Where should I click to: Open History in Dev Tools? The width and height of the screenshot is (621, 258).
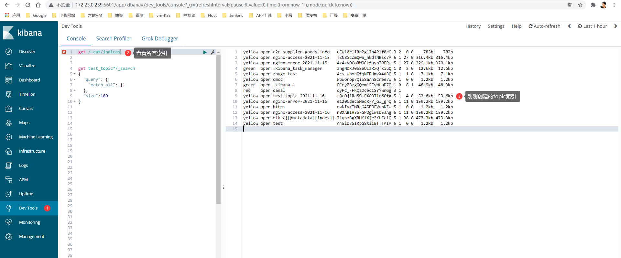coord(473,26)
